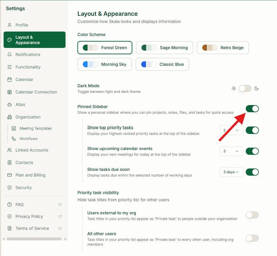
Task: Click the sun icon for light mode
Action: click(234, 88)
